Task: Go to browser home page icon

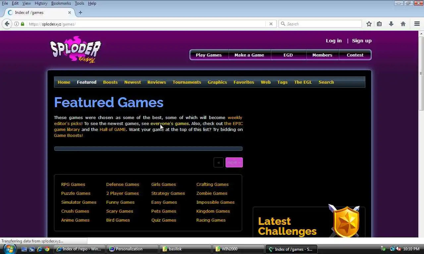Action: click(x=403, y=24)
